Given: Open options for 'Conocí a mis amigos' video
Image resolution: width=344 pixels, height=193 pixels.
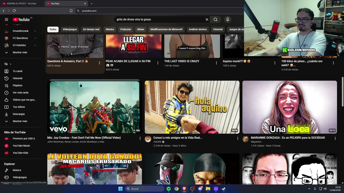Looking at the screenshot, I should 238,138.
